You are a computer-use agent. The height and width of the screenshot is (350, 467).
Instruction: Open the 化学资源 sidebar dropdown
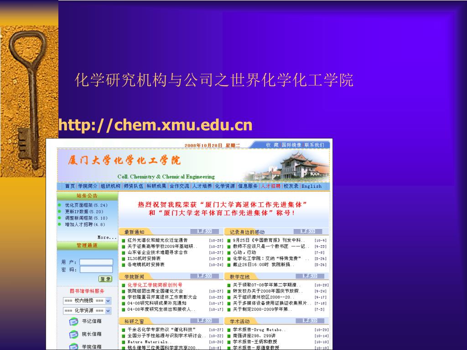(x=87, y=311)
